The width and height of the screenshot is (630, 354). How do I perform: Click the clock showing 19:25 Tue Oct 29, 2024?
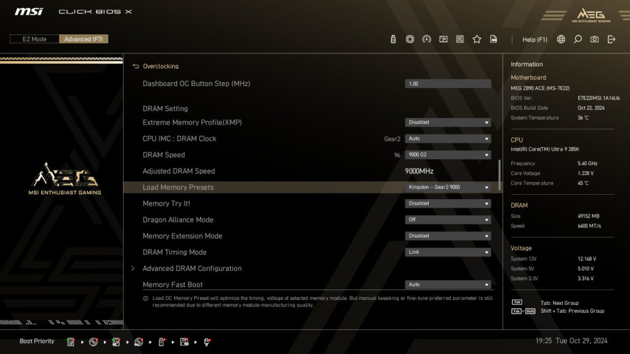tap(572, 340)
